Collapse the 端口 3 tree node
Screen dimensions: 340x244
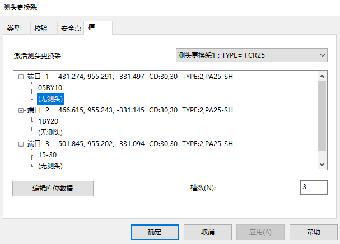click(21, 144)
